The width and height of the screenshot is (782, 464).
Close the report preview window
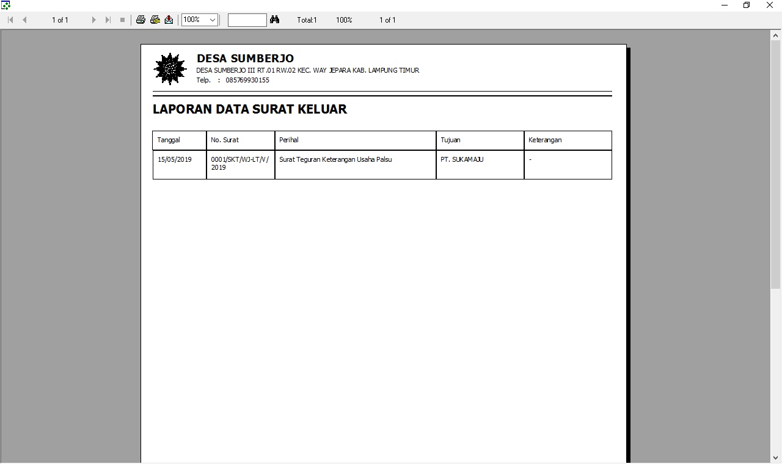[x=770, y=5]
